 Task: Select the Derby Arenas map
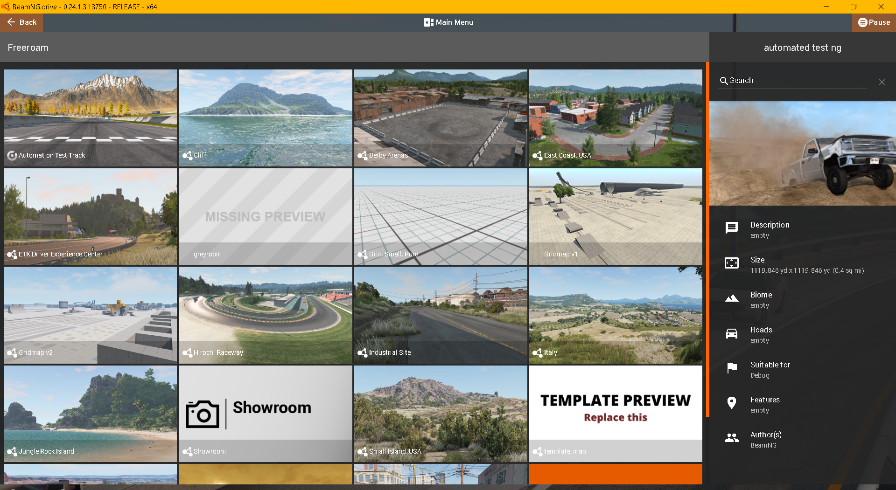pos(441,118)
